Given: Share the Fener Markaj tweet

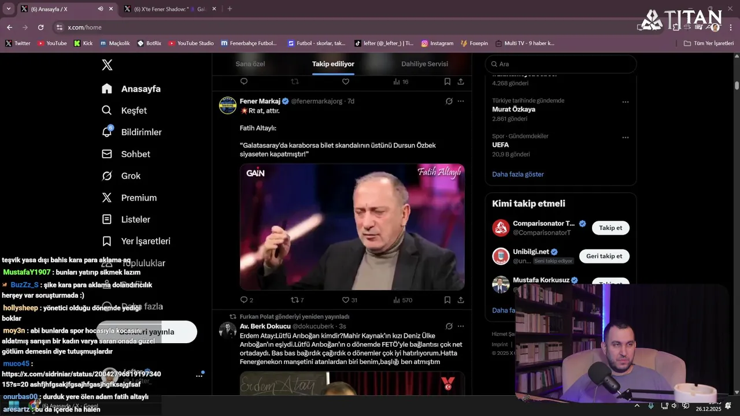Looking at the screenshot, I should (461, 300).
